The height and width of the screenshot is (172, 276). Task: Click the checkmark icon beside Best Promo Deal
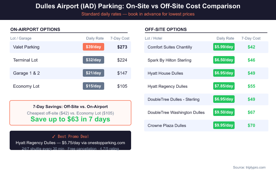click(x=53, y=137)
